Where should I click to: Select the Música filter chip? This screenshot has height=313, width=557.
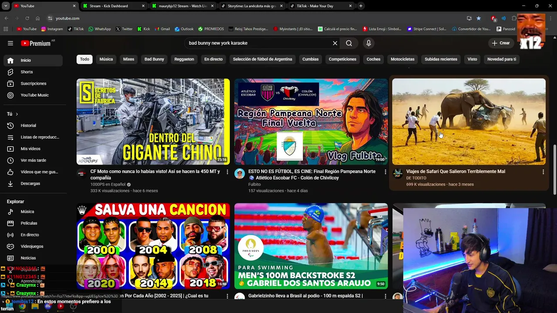[x=106, y=59]
